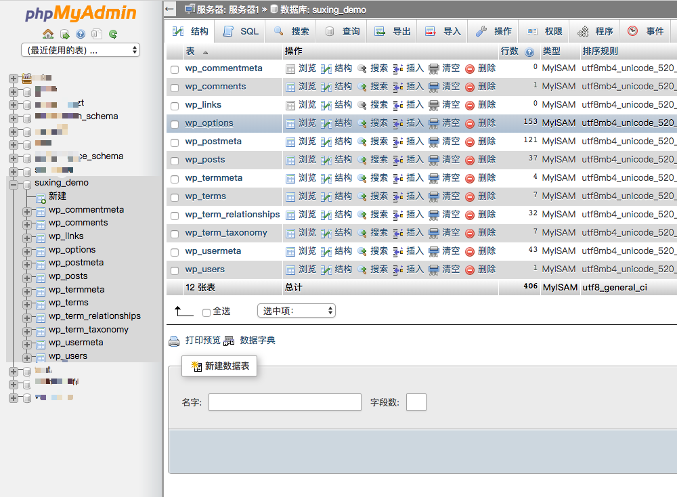
Task: Click insert icon for wp_options row
Action: (x=398, y=123)
